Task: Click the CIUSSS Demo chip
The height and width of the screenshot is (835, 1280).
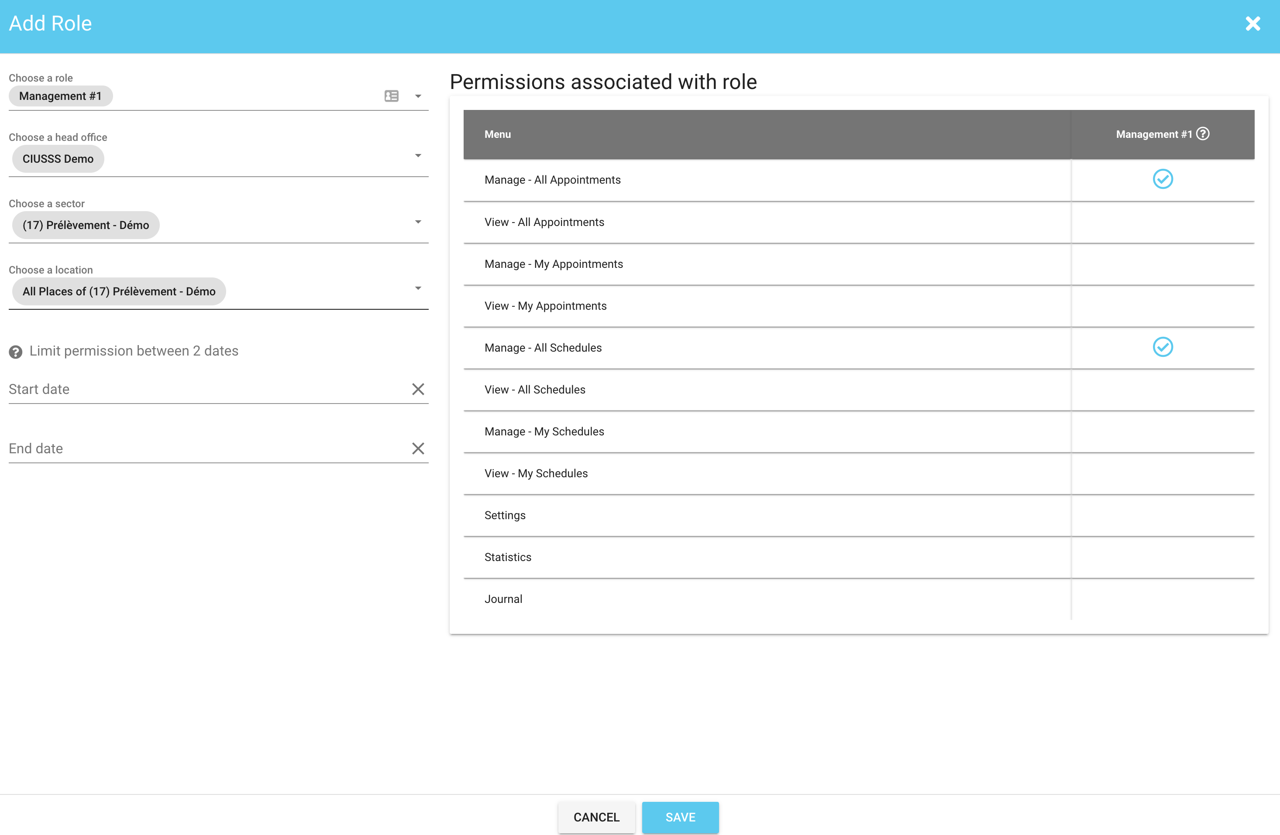Action: click(x=58, y=159)
